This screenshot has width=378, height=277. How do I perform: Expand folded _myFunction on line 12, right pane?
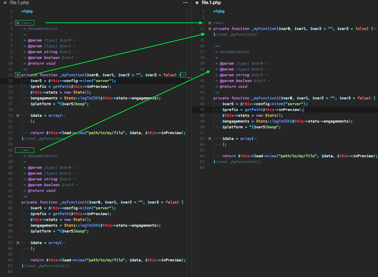(x=210, y=29)
